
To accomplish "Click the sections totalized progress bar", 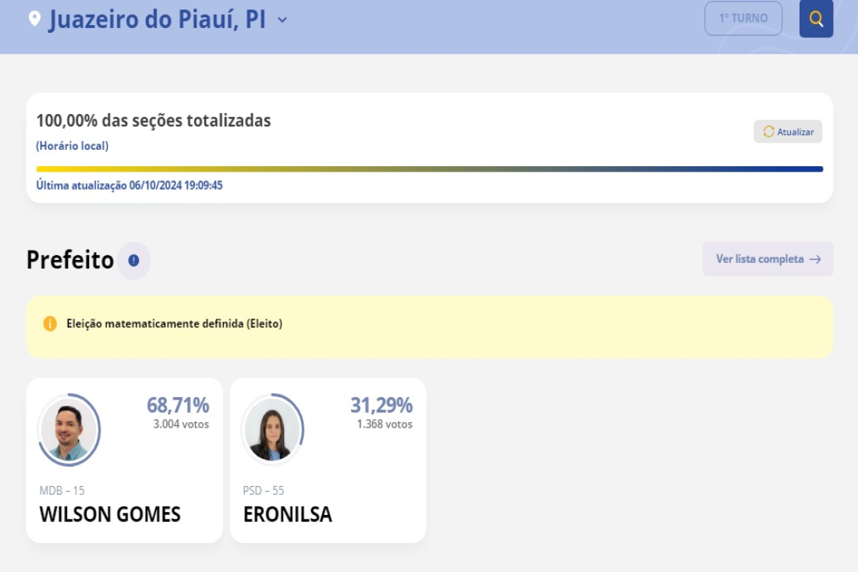I will click(430, 169).
